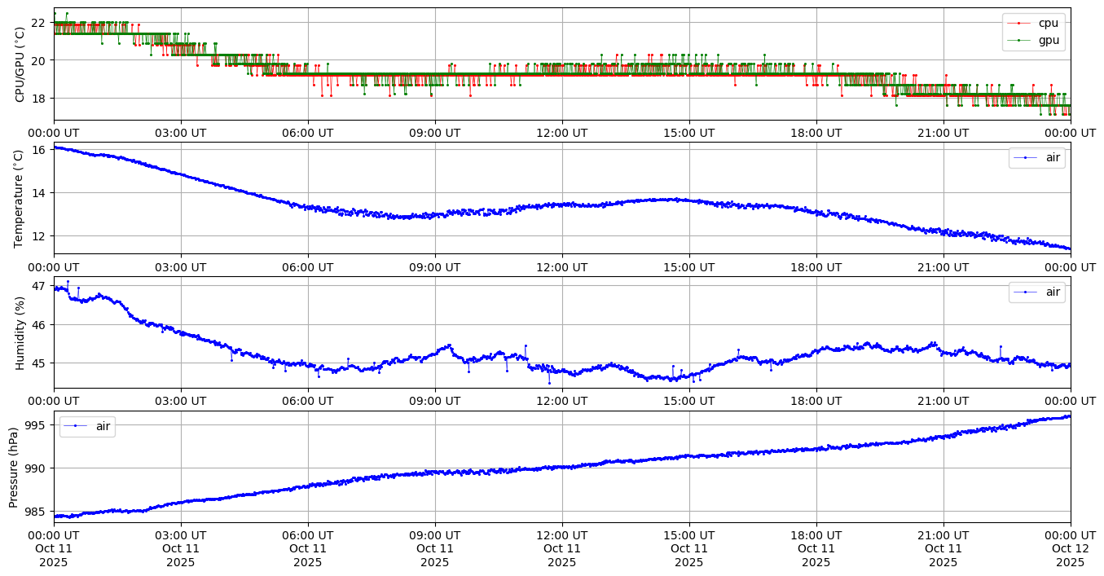The width and height of the screenshot is (1104, 576).
Task: Click the gpu entry in the legend
Action: pyautogui.click(x=1048, y=39)
